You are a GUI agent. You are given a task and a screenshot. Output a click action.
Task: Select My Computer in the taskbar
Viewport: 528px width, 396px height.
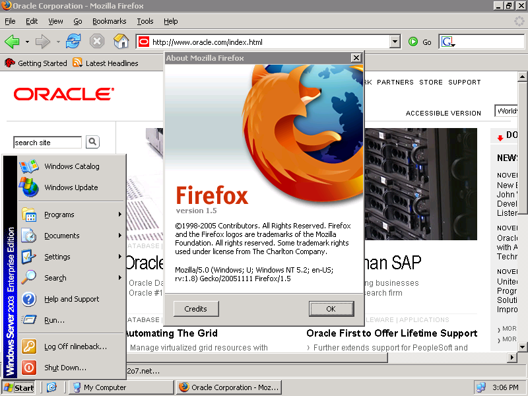pyautogui.click(x=104, y=387)
